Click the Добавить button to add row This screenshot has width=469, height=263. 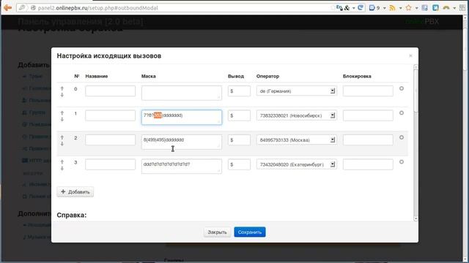tap(75, 191)
